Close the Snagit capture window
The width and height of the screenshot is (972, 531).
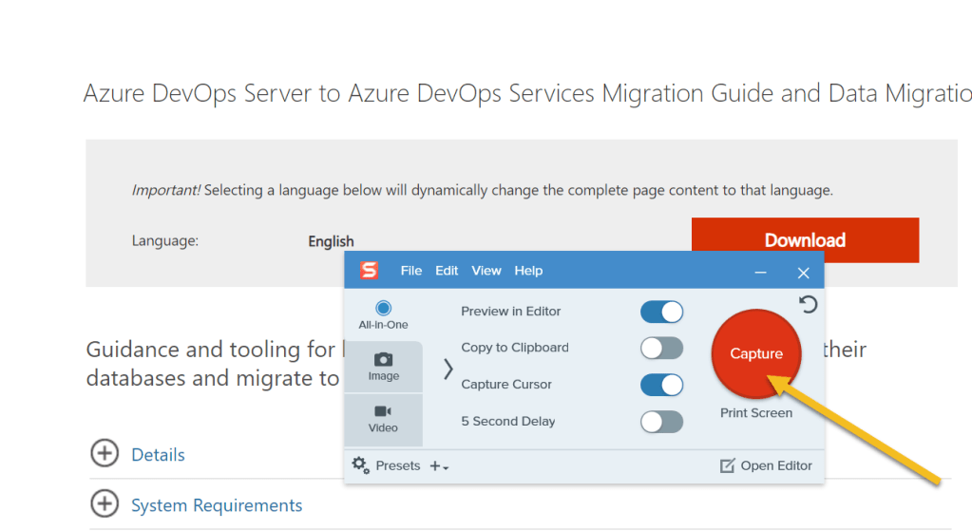[x=804, y=273]
